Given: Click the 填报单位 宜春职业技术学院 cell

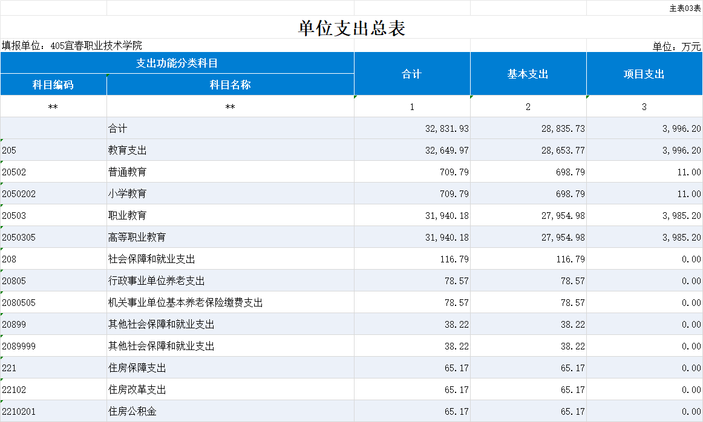Looking at the screenshot, I should pyautogui.click(x=72, y=45).
